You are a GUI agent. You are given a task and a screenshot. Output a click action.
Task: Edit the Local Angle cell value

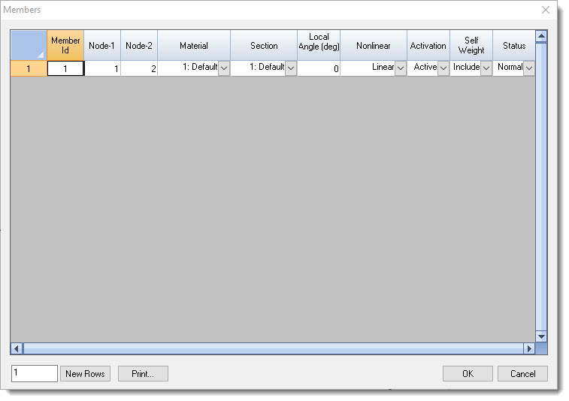coord(319,68)
